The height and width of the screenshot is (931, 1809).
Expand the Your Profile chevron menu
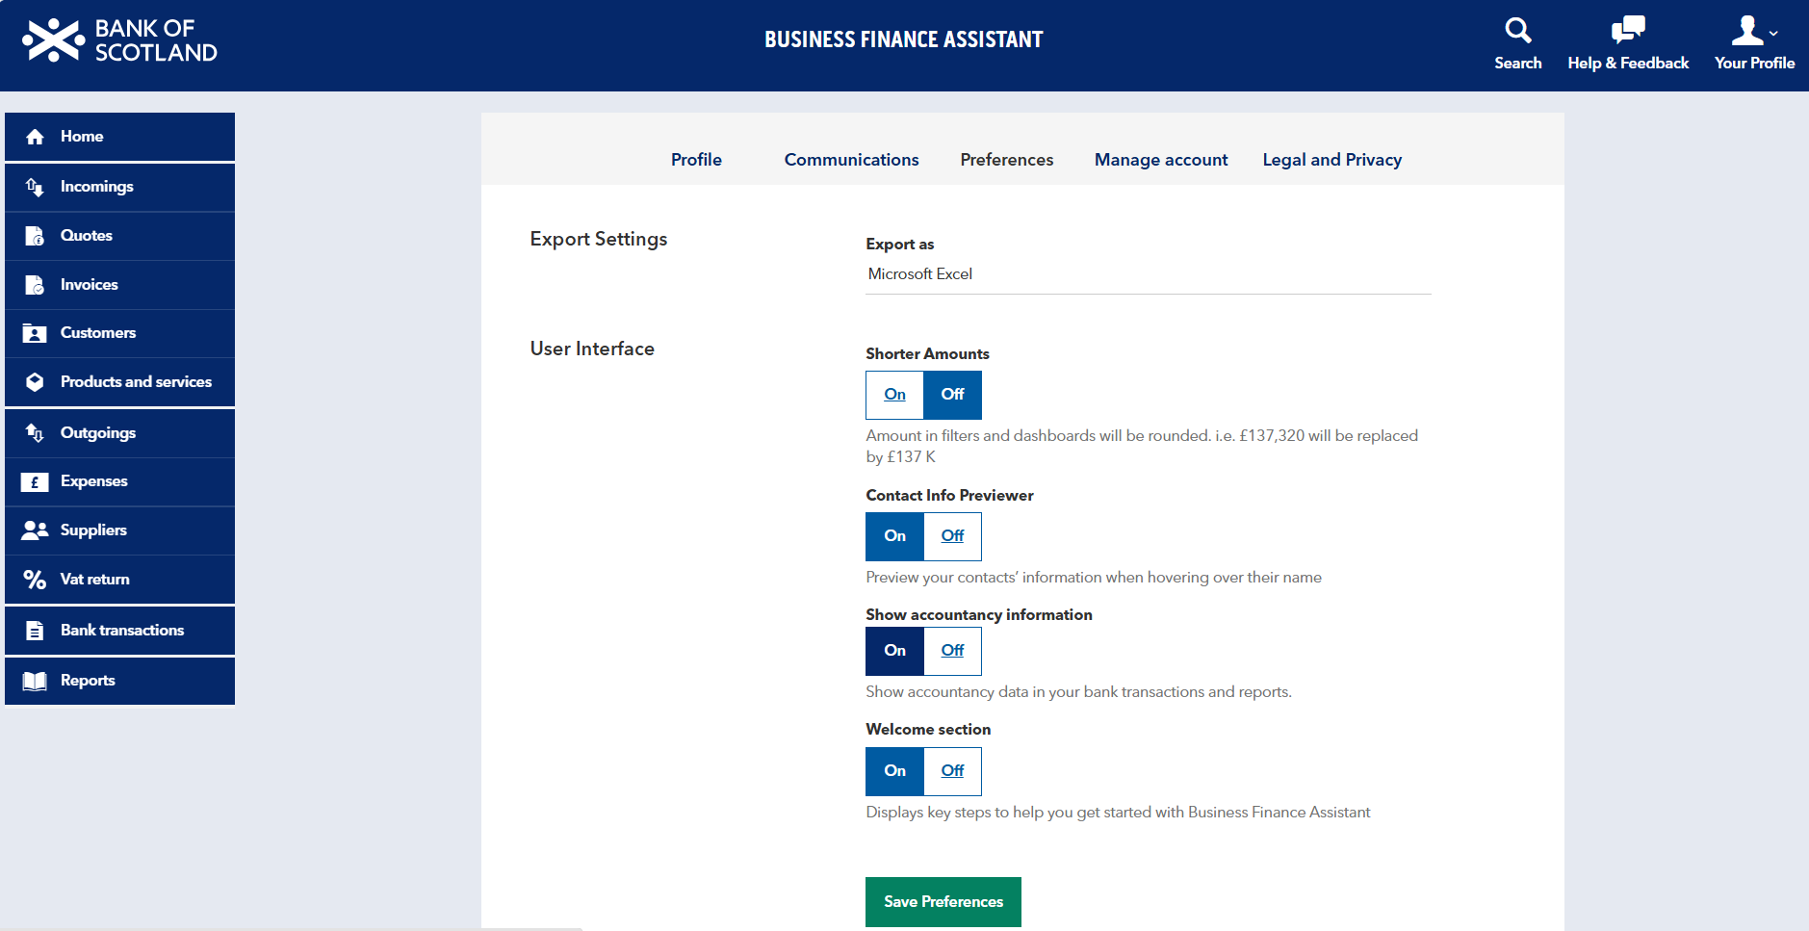point(1773,34)
